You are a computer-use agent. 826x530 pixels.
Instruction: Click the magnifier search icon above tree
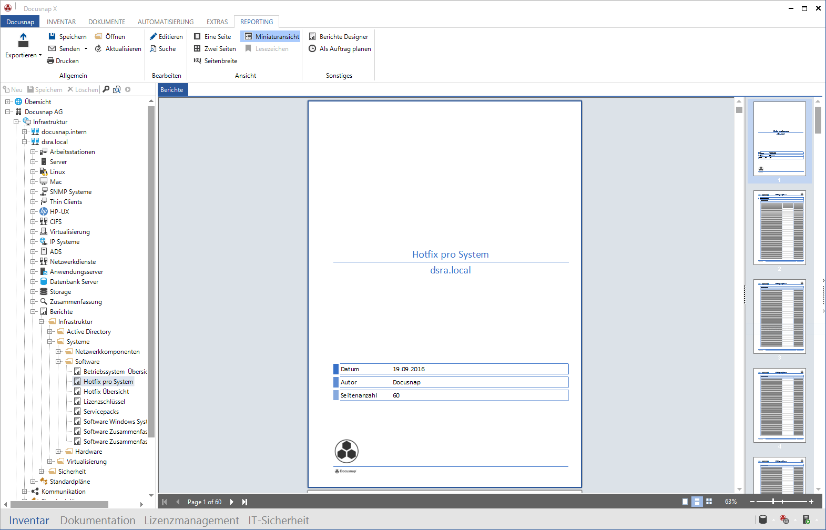tap(106, 89)
